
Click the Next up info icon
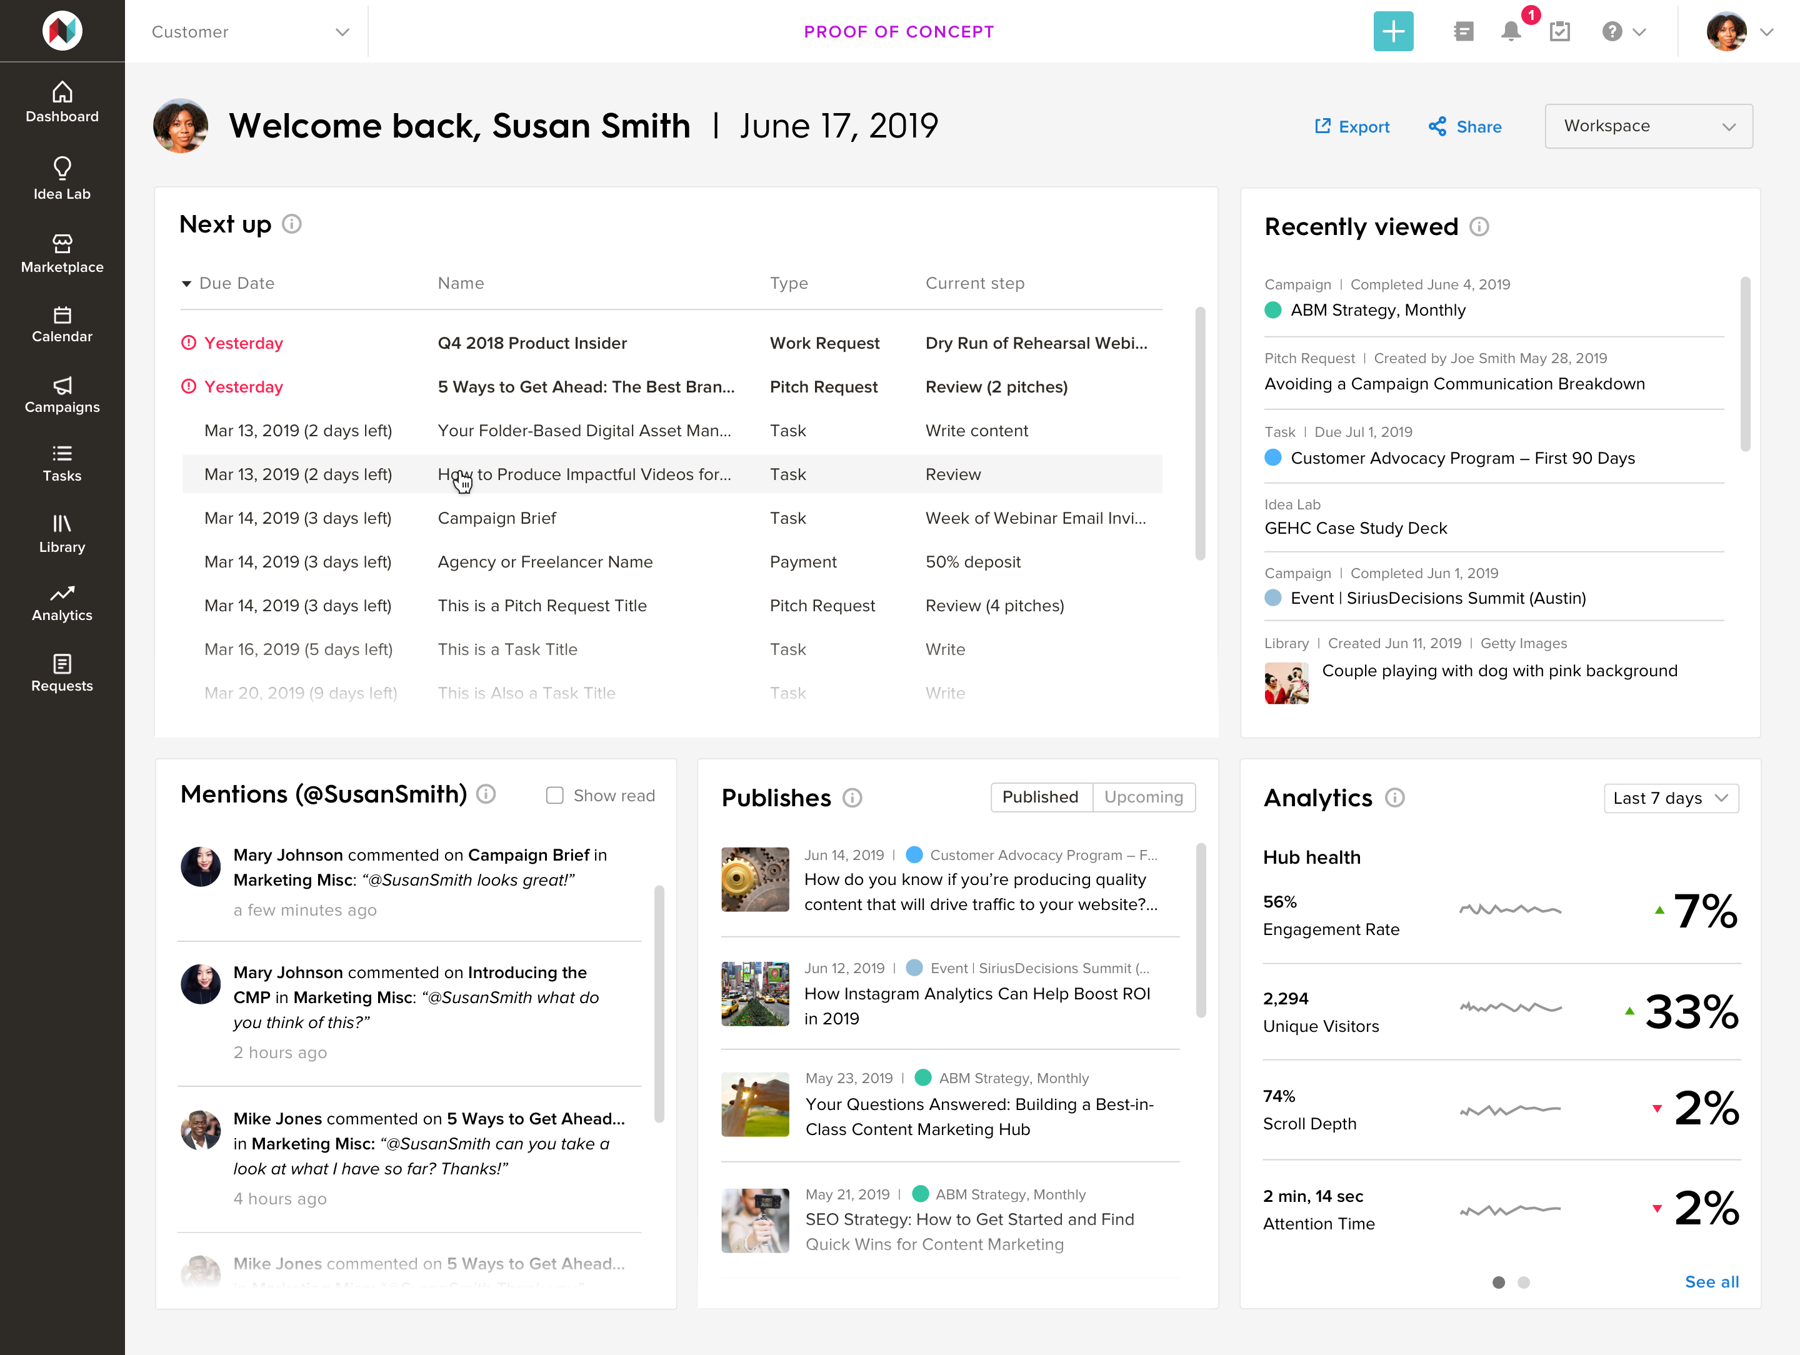[x=291, y=224]
